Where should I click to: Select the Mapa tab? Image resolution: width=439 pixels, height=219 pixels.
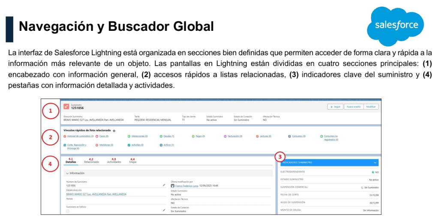pos(132,162)
